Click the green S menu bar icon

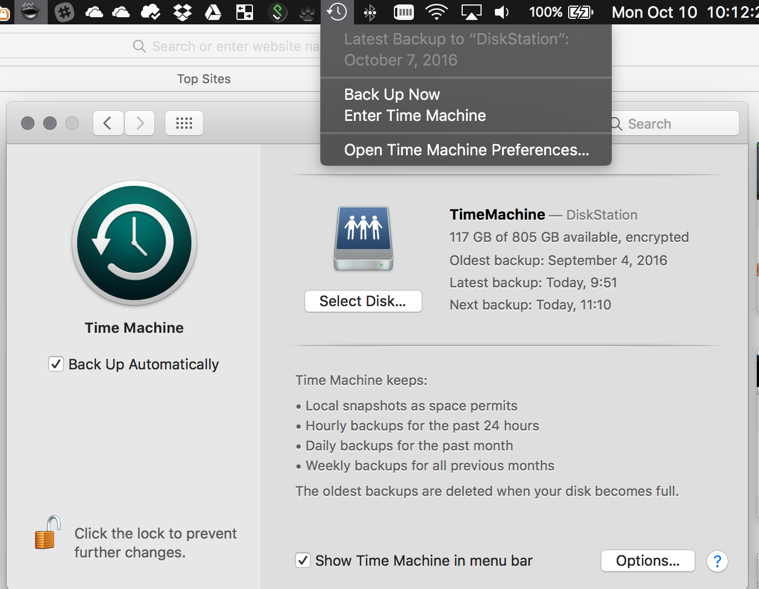(x=277, y=12)
